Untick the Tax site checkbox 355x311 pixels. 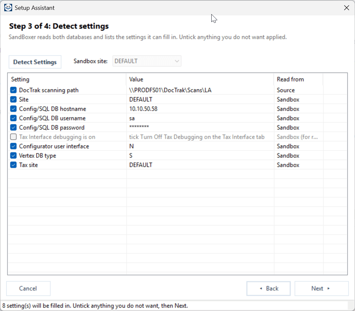pyautogui.click(x=13, y=165)
